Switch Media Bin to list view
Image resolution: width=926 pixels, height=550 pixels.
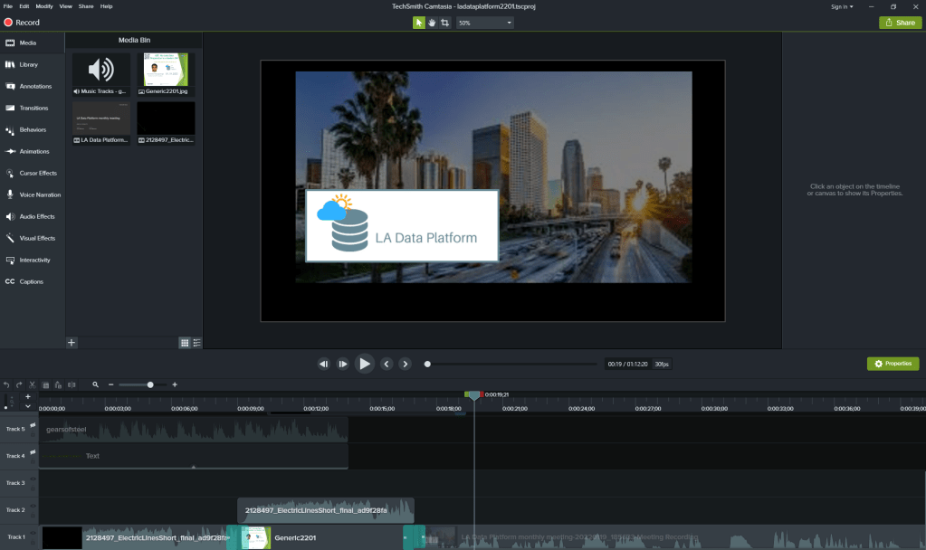[x=196, y=343]
